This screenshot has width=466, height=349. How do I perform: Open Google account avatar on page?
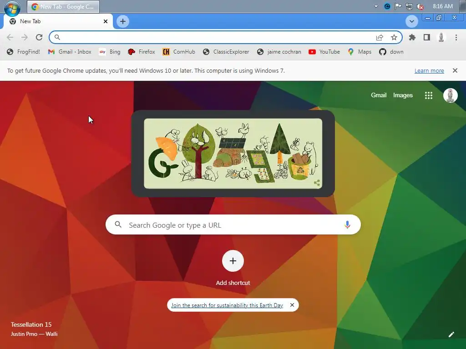click(x=450, y=95)
